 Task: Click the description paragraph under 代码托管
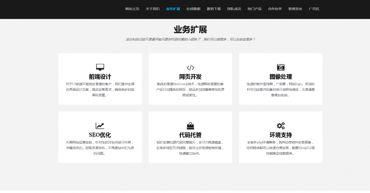point(190,148)
